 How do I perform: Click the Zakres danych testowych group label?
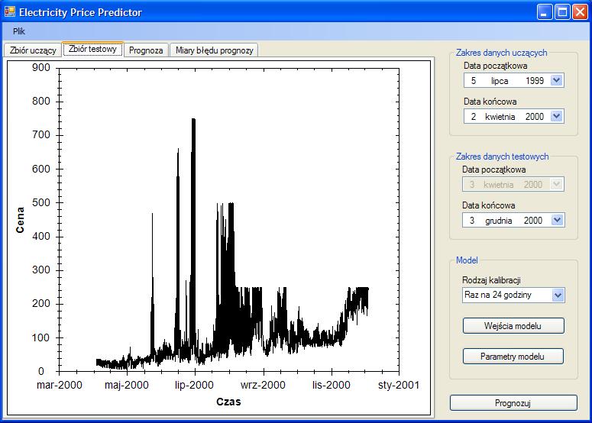tap(502, 157)
